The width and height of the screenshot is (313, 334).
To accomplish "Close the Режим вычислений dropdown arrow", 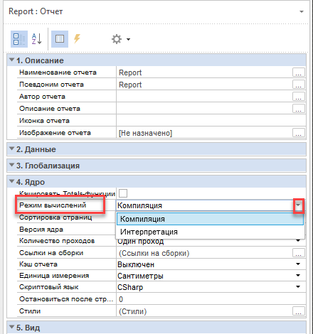I will pos(299,205).
